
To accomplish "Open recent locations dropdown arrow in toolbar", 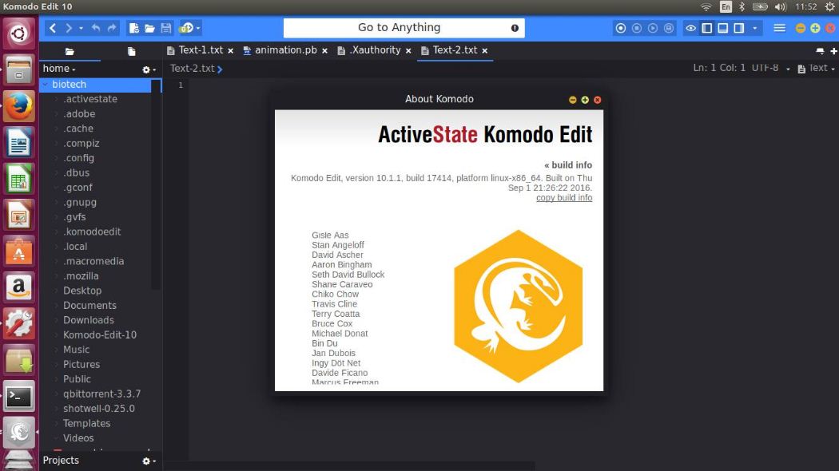I will [82, 28].
